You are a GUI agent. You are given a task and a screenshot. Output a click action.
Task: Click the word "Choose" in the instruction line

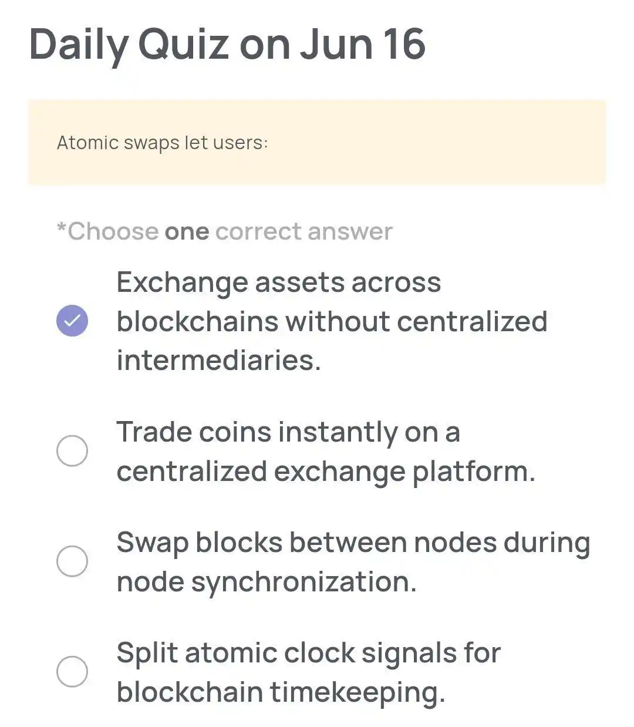point(113,231)
